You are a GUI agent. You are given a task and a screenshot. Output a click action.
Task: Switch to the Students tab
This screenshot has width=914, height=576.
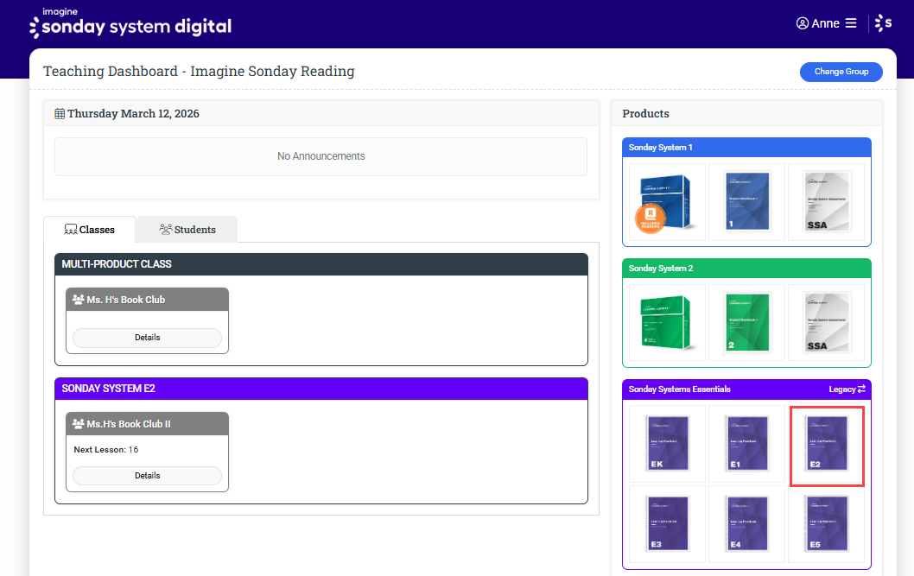click(187, 230)
